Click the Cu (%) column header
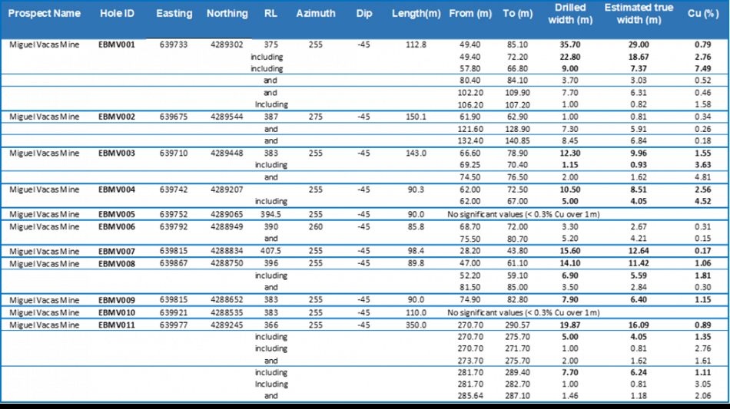This screenshot has height=409, width=730. [703, 14]
